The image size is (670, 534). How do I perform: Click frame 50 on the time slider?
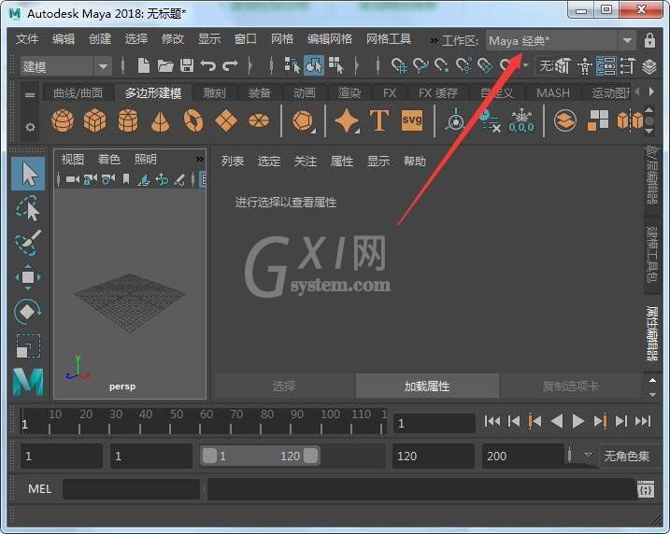point(170,427)
